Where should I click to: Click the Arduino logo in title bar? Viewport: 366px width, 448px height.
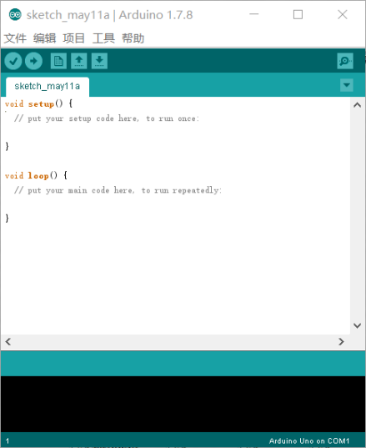(x=15, y=14)
